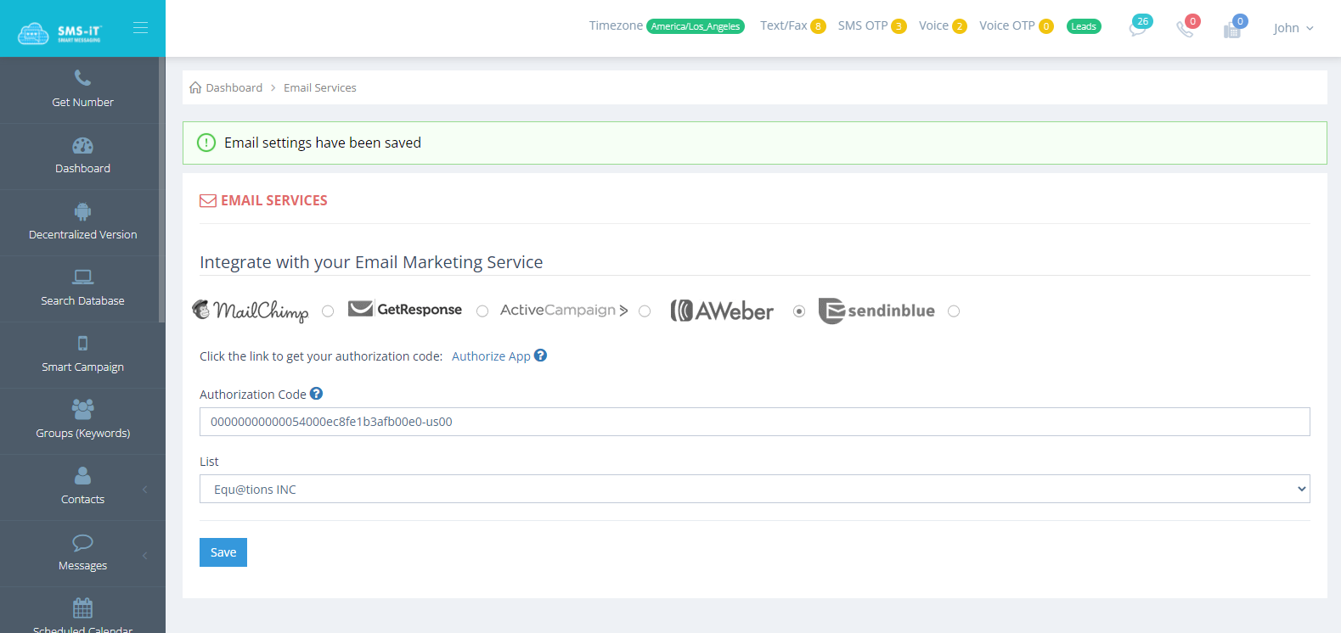Click the America/Los_Angeles timezone badge
This screenshot has width=1341, height=633.
(x=696, y=26)
